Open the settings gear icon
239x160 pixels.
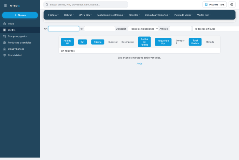(232, 4)
